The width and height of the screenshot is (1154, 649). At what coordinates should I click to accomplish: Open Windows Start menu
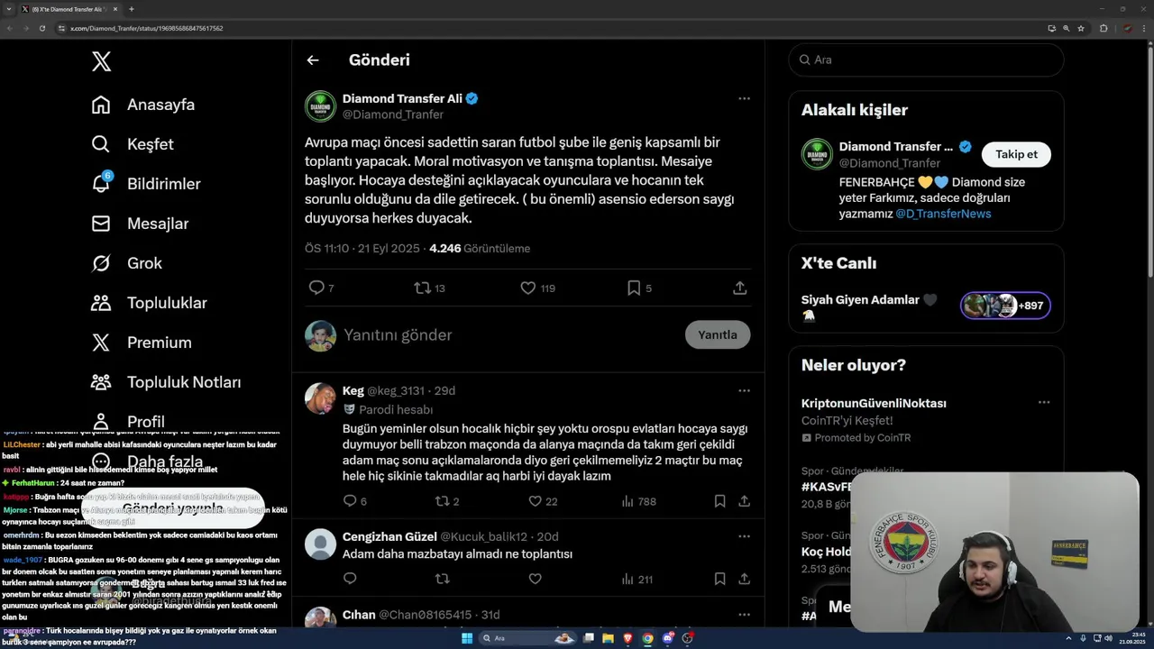(x=467, y=638)
